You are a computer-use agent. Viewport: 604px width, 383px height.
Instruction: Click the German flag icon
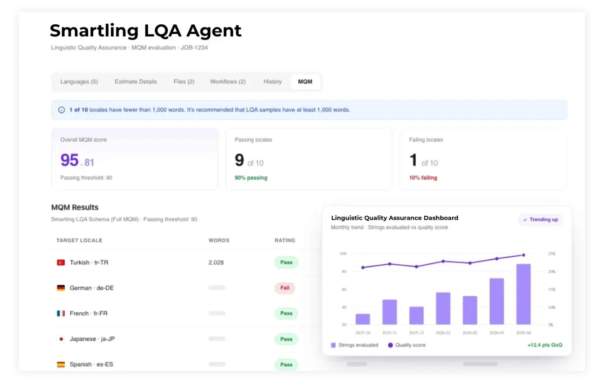click(61, 288)
